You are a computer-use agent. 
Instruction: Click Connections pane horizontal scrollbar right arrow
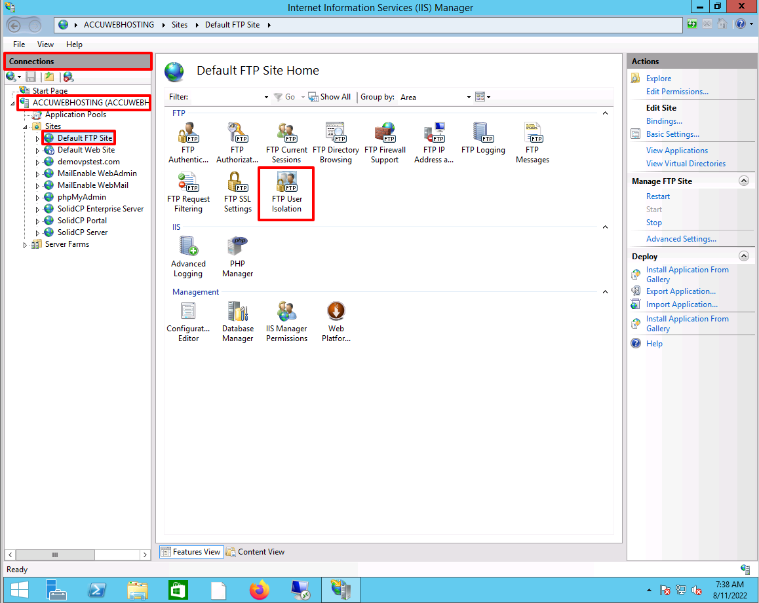pyautogui.click(x=145, y=555)
